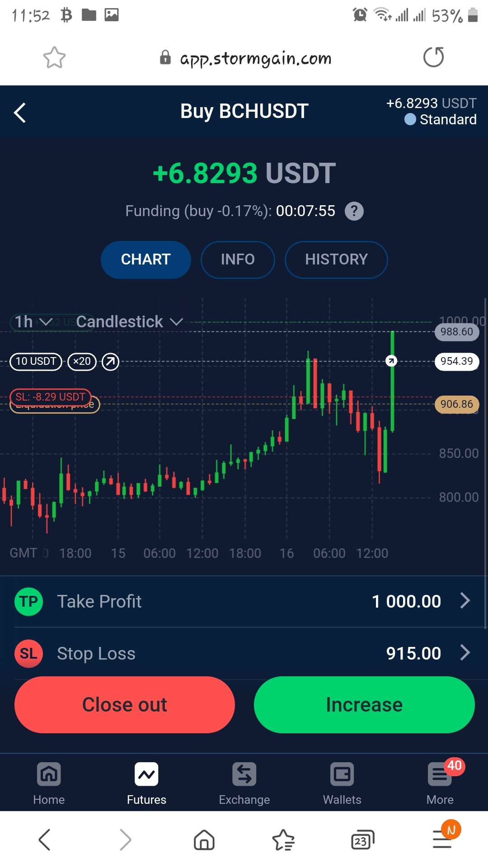Image resolution: width=488 pixels, height=868 pixels.
Task: Go to the browser home page icon
Action: pyautogui.click(x=204, y=840)
